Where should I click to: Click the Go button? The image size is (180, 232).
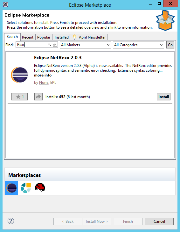pos(170,45)
